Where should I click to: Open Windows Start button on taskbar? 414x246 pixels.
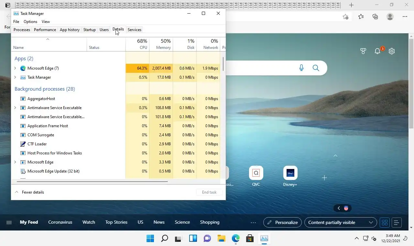(150, 239)
